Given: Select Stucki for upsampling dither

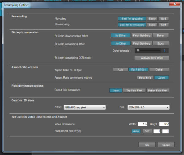Looking at the screenshot, I should click(x=161, y=44).
